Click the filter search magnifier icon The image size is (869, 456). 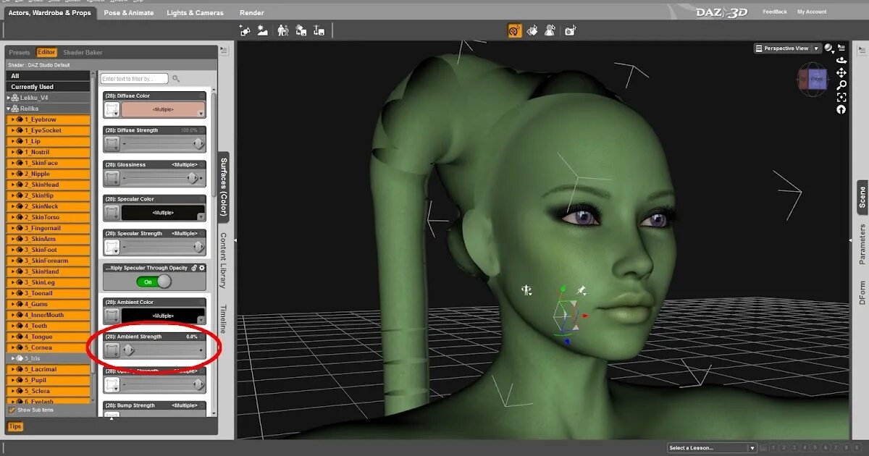click(176, 79)
